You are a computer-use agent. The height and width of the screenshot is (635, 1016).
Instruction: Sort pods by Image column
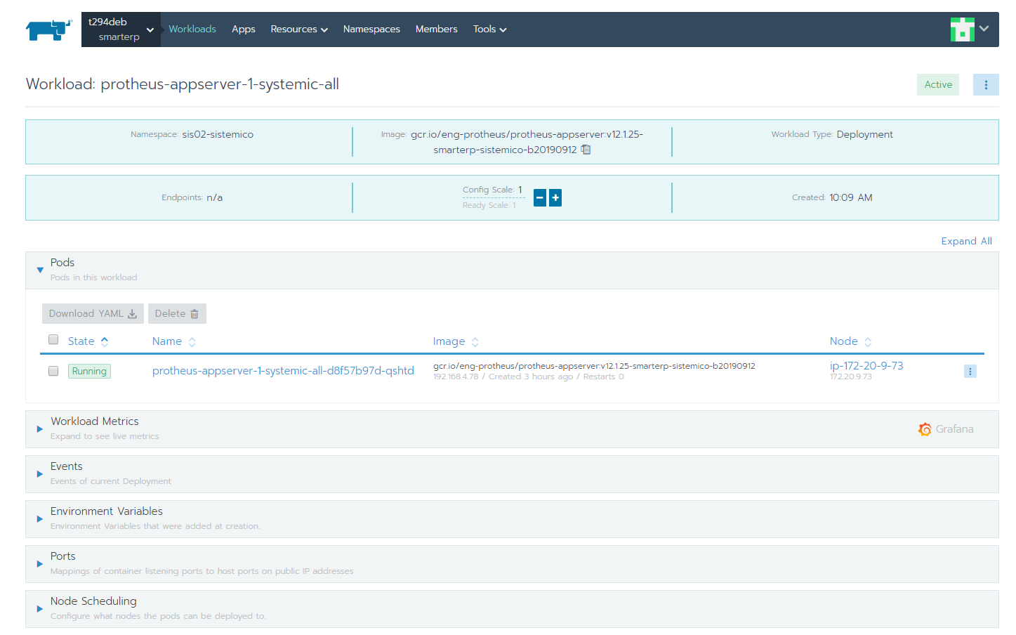point(456,341)
